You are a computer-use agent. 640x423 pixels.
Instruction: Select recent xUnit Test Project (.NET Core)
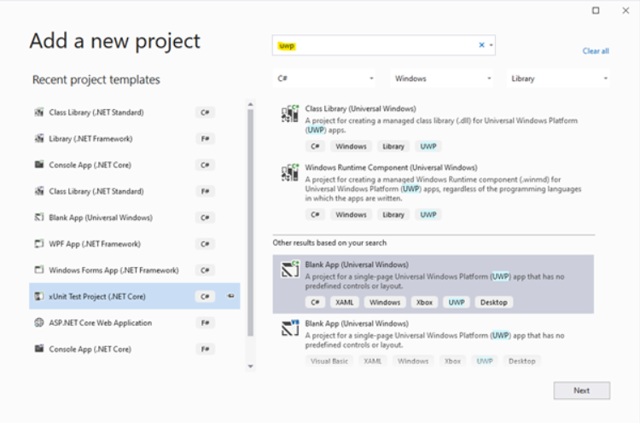click(x=134, y=296)
